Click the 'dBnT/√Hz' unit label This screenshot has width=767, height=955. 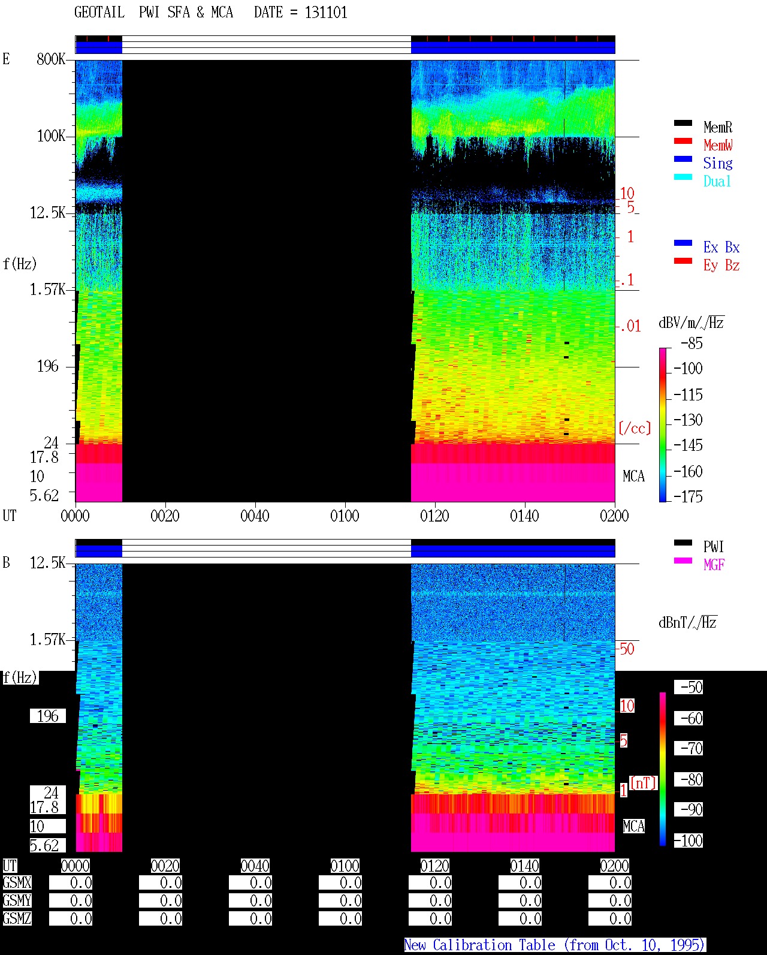(x=688, y=622)
